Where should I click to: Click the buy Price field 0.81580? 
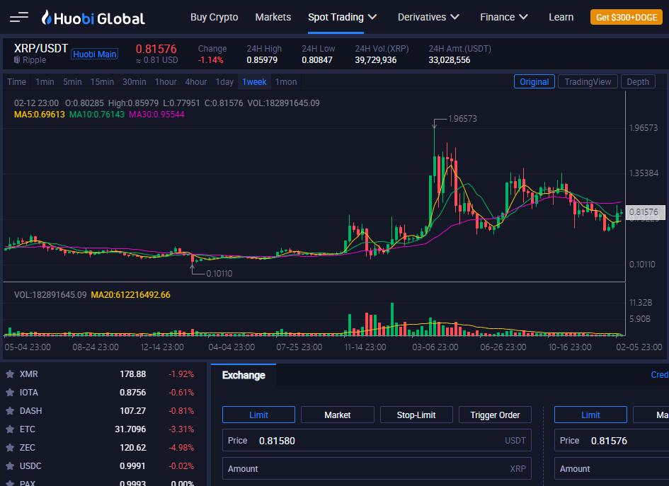click(x=377, y=441)
